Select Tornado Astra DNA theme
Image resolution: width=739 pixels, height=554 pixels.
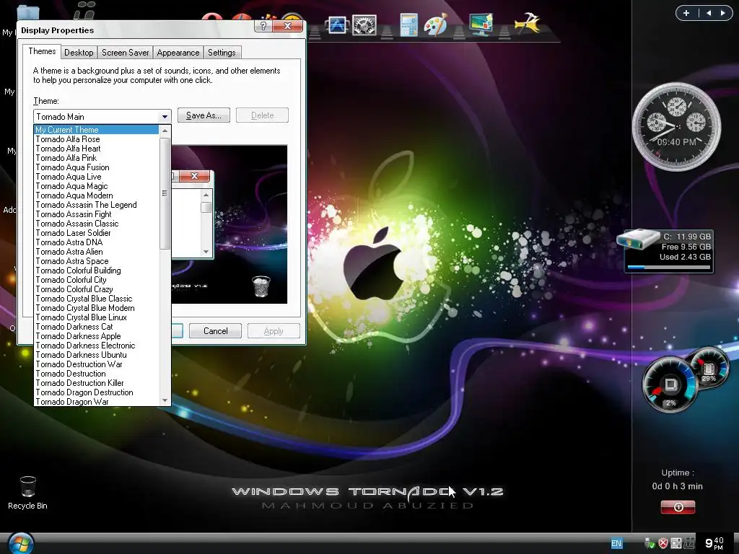[x=97, y=242]
